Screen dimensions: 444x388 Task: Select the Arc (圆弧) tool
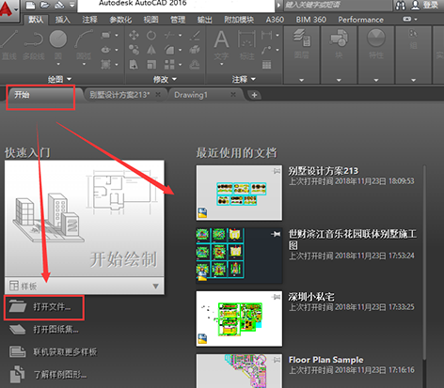tap(84, 45)
